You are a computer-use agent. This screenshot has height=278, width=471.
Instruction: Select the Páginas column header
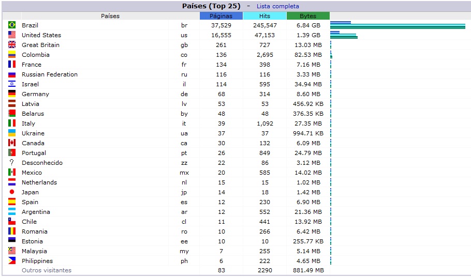point(221,16)
